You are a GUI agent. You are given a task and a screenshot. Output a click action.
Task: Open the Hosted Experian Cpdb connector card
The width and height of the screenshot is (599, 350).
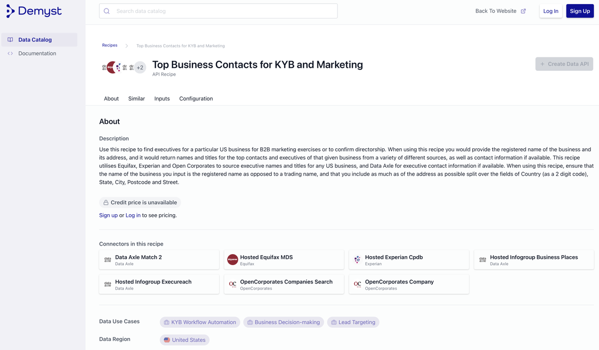click(x=409, y=260)
